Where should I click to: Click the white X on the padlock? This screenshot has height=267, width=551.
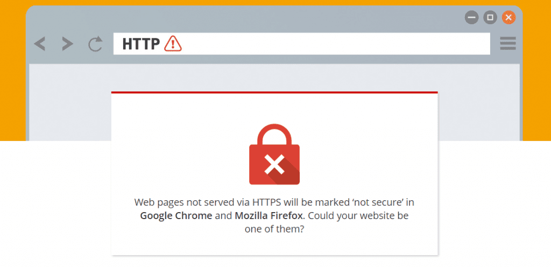pyautogui.click(x=274, y=165)
